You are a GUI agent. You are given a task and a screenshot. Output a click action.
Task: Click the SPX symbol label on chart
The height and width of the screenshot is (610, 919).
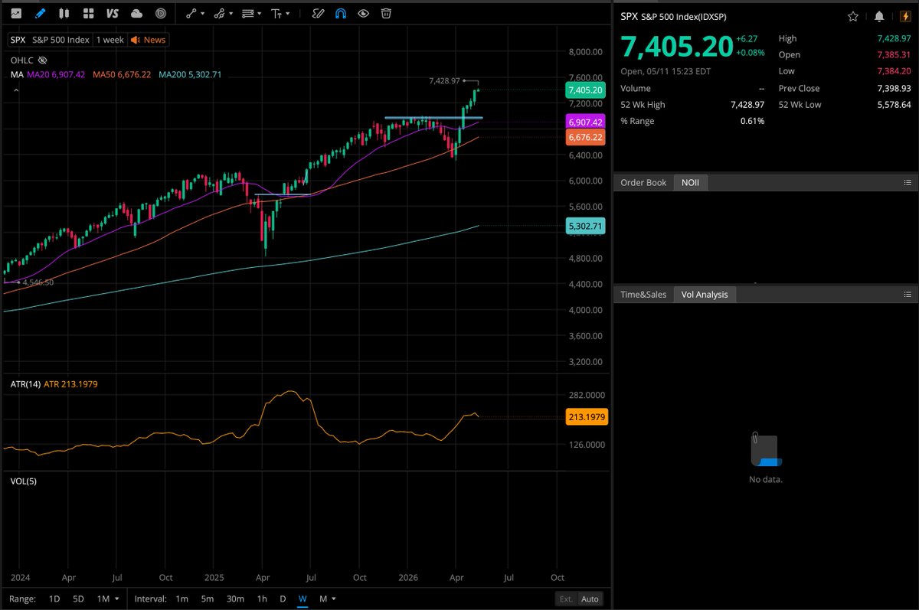(x=18, y=40)
